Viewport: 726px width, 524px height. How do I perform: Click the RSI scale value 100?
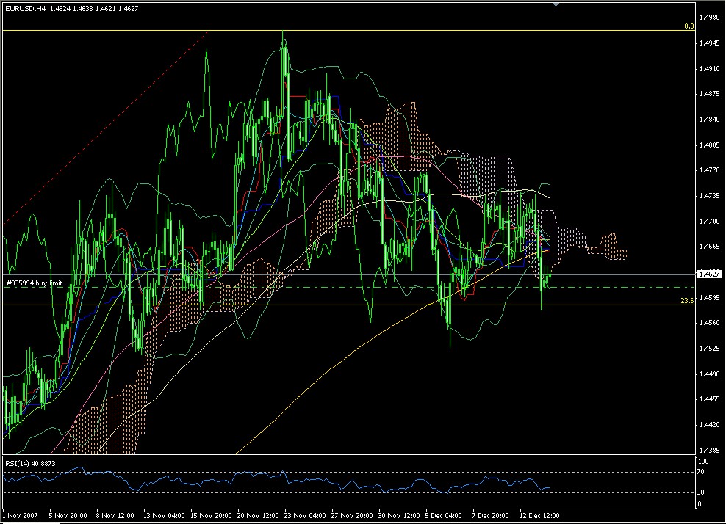[x=703, y=461]
